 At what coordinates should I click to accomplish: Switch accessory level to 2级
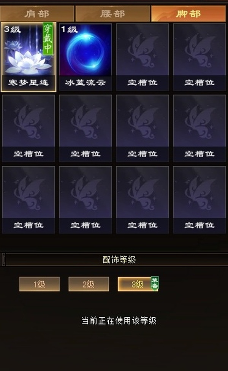[x=89, y=284]
